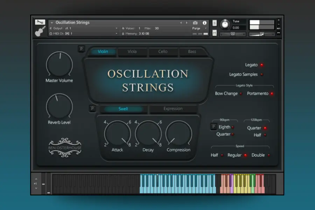The width and height of the screenshot is (315, 210).
Task: Click the violin instrument icon
Action: [40, 31]
